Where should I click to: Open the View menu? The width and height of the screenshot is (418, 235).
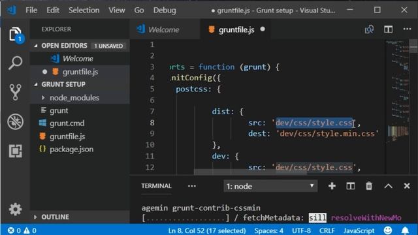(x=117, y=10)
